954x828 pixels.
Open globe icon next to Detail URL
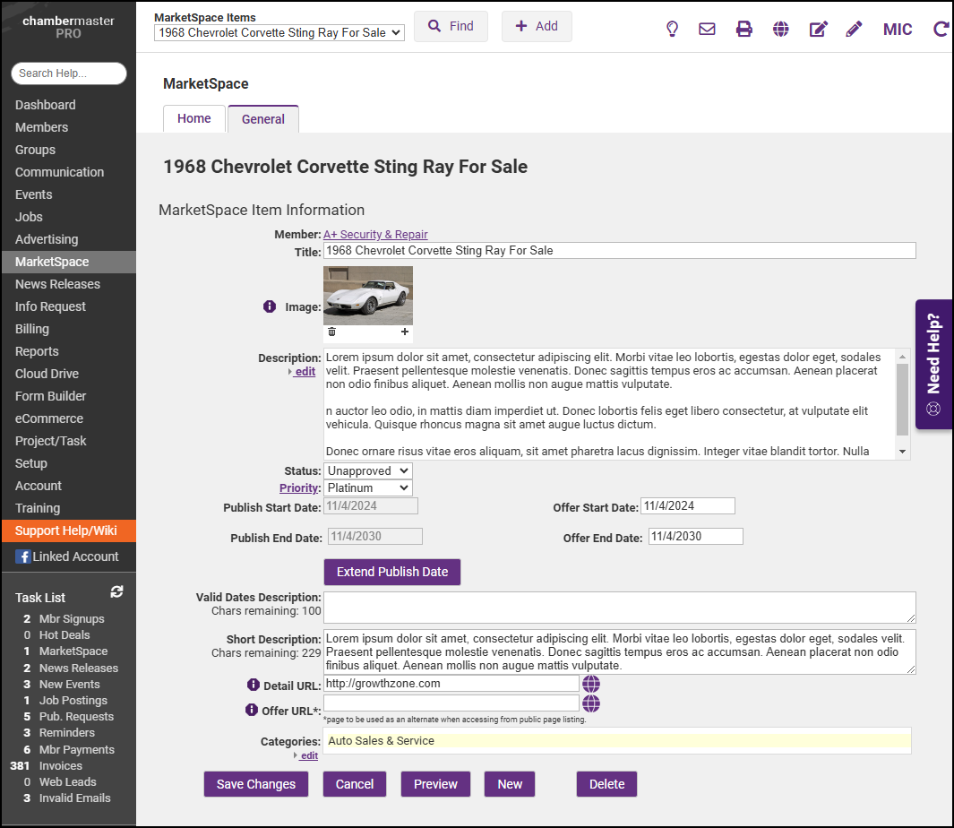pos(590,684)
